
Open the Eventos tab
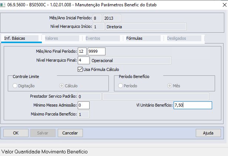[x=103, y=38]
